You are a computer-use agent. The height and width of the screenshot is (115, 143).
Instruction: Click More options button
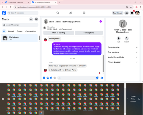[89, 33]
